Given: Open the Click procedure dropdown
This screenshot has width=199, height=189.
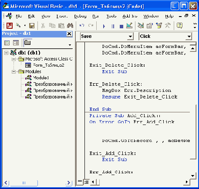Looking at the screenshot, I should [x=189, y=37].
